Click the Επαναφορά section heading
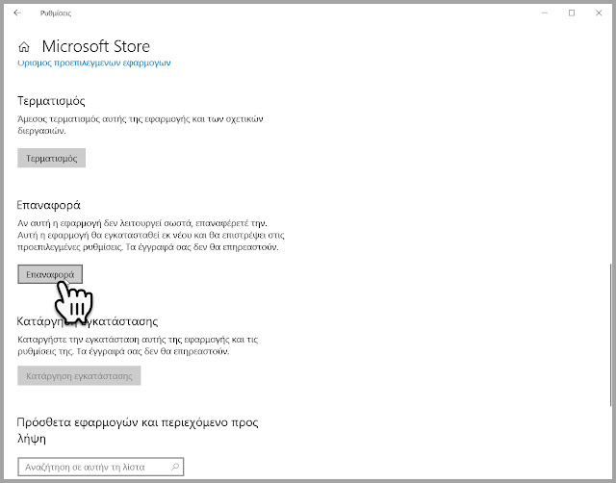This screenshot has height=483, width=616. point(49,205)
